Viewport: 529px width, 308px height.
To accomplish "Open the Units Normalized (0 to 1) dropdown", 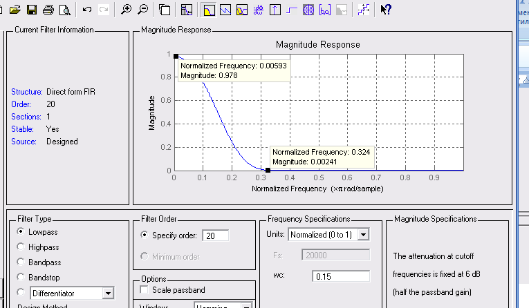I will pyautogui.click(x=363, y=235).
